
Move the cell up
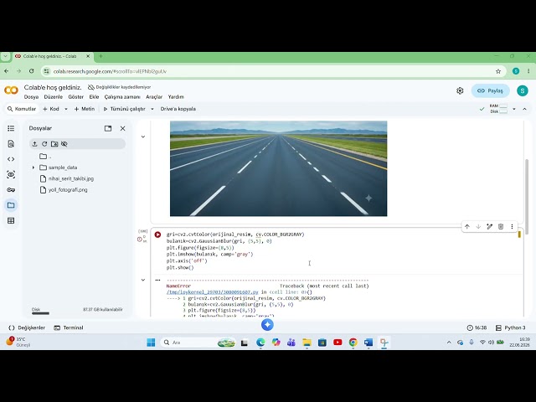point(467,226)
